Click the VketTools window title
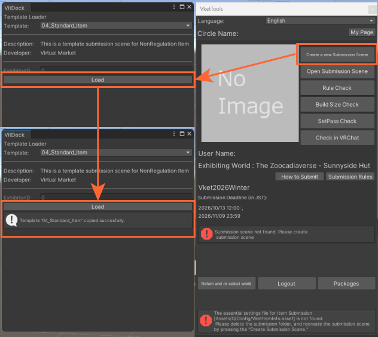The height and width of the screenshot is (337, 378). point(211,9)
